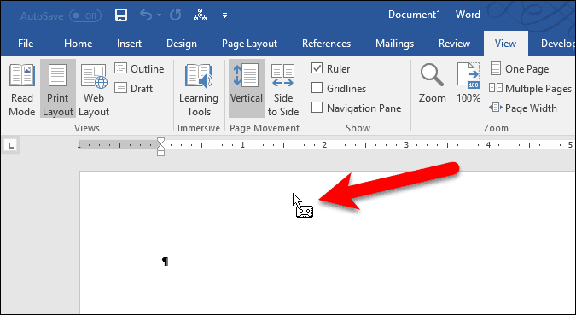Enable the Gridlines checkbox
Viewport: 576px width, 315px height.
click(x=317, y=88)
